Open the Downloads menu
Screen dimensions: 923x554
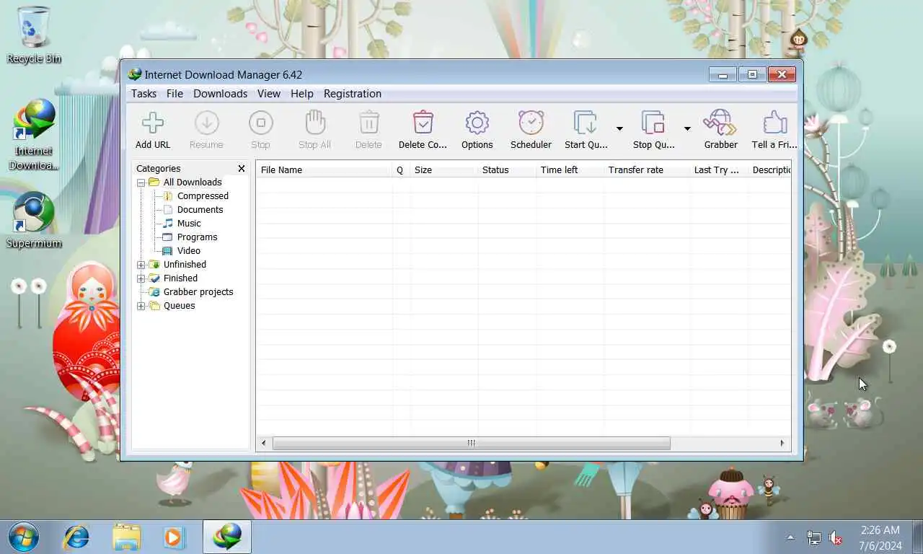click(220, 94)
